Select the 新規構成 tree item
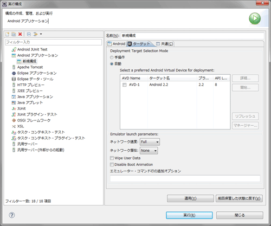 coord(29,61)
